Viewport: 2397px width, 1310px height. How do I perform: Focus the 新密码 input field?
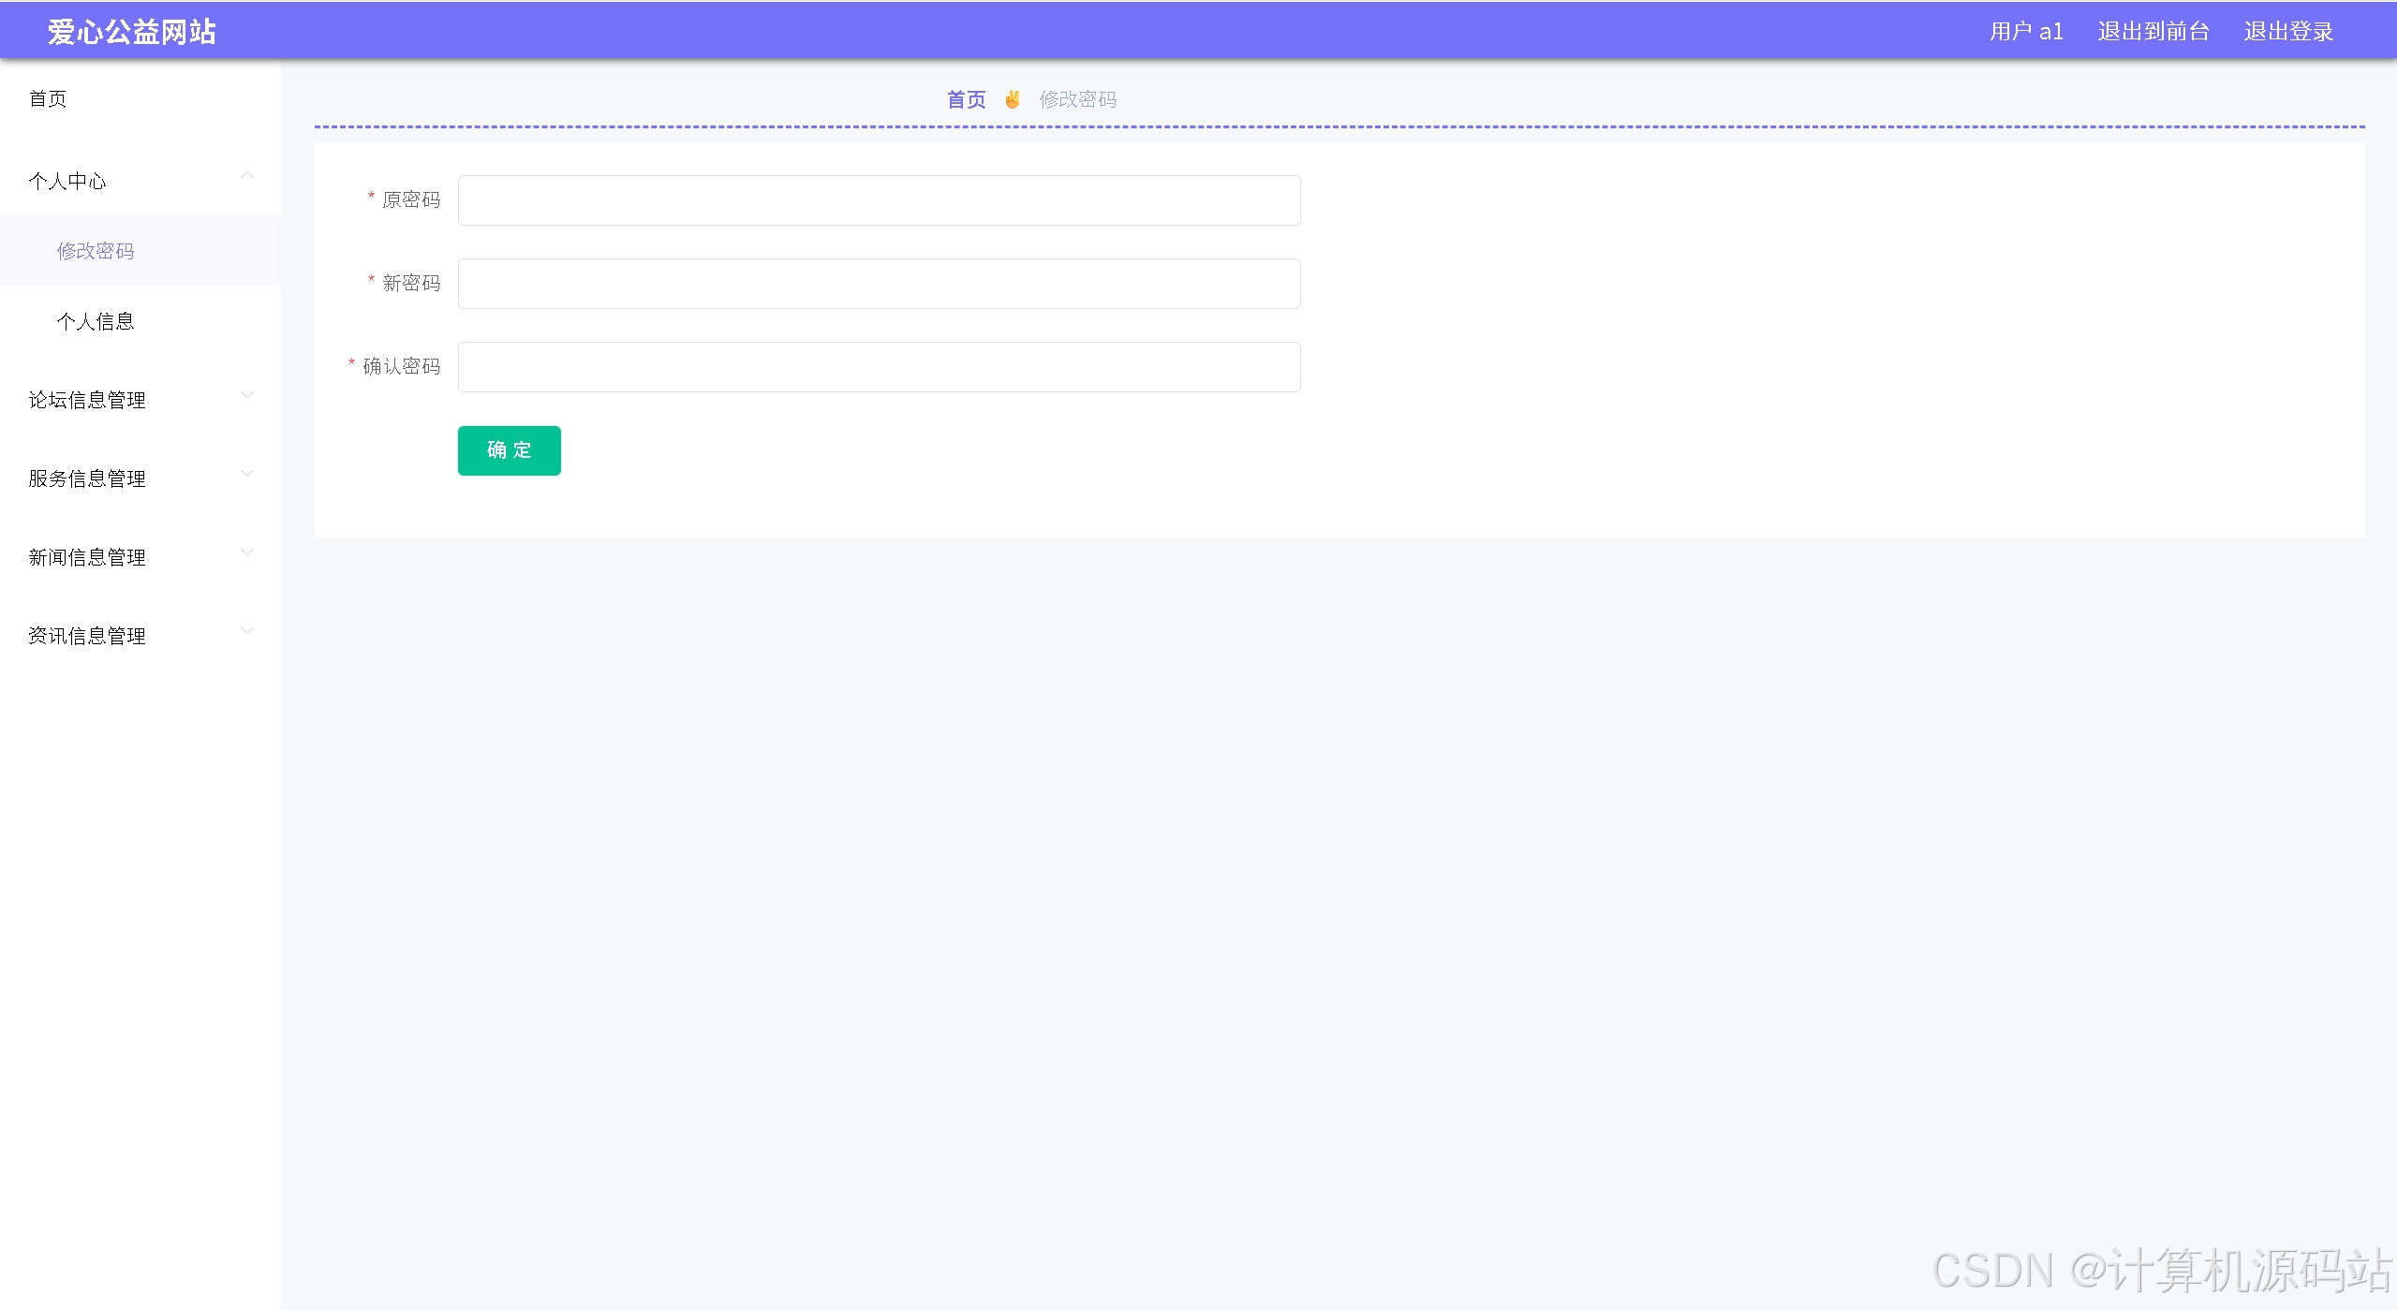click(x=879, y=284)
